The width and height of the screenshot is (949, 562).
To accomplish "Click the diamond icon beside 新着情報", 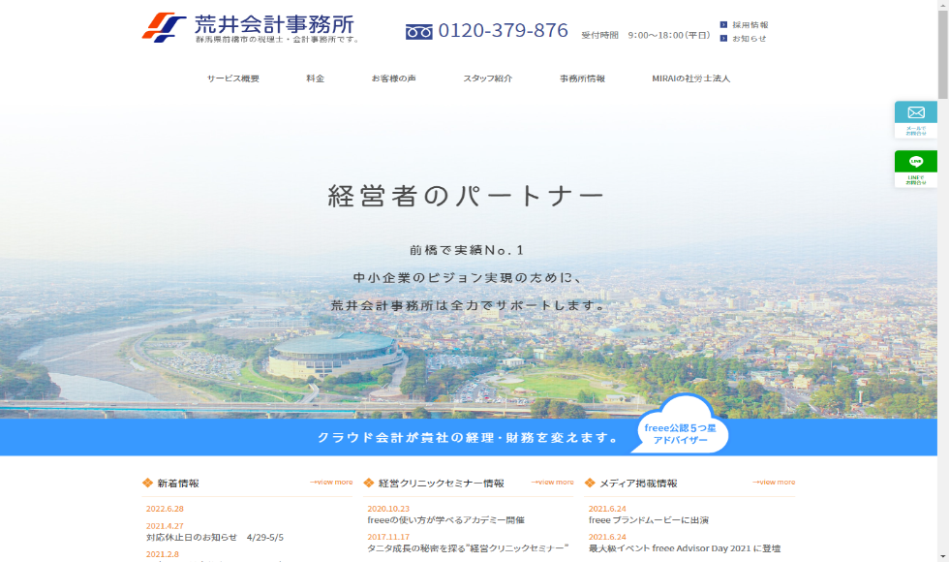I will pyautogui.click(x=147, y=483).
